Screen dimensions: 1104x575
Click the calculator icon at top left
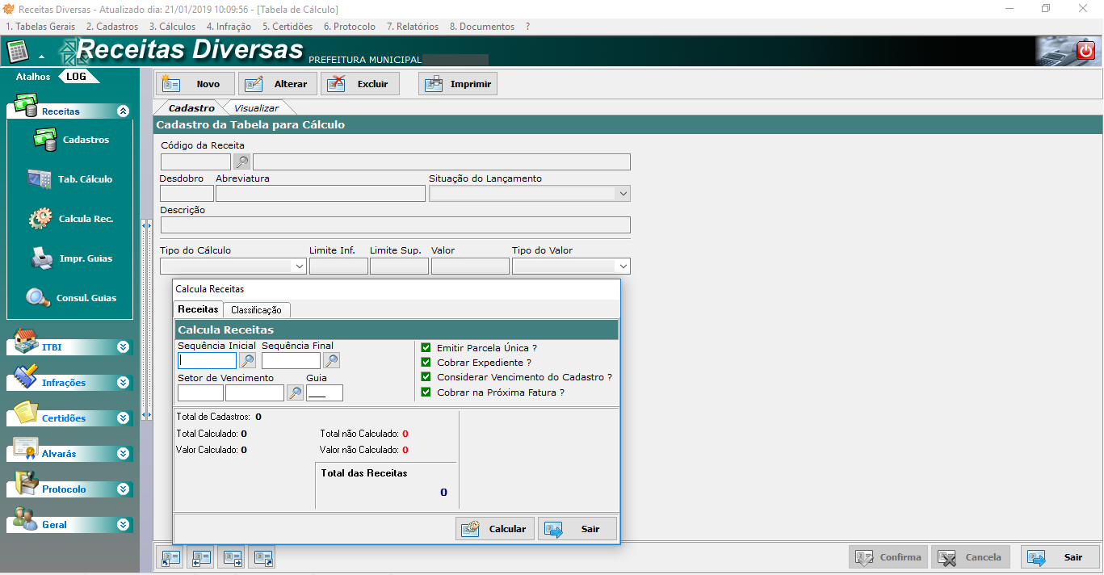coord(17,52)
